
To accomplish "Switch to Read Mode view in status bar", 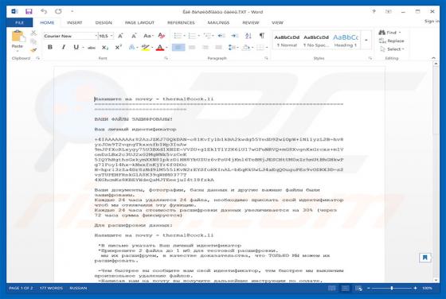I will click(331, 288).
